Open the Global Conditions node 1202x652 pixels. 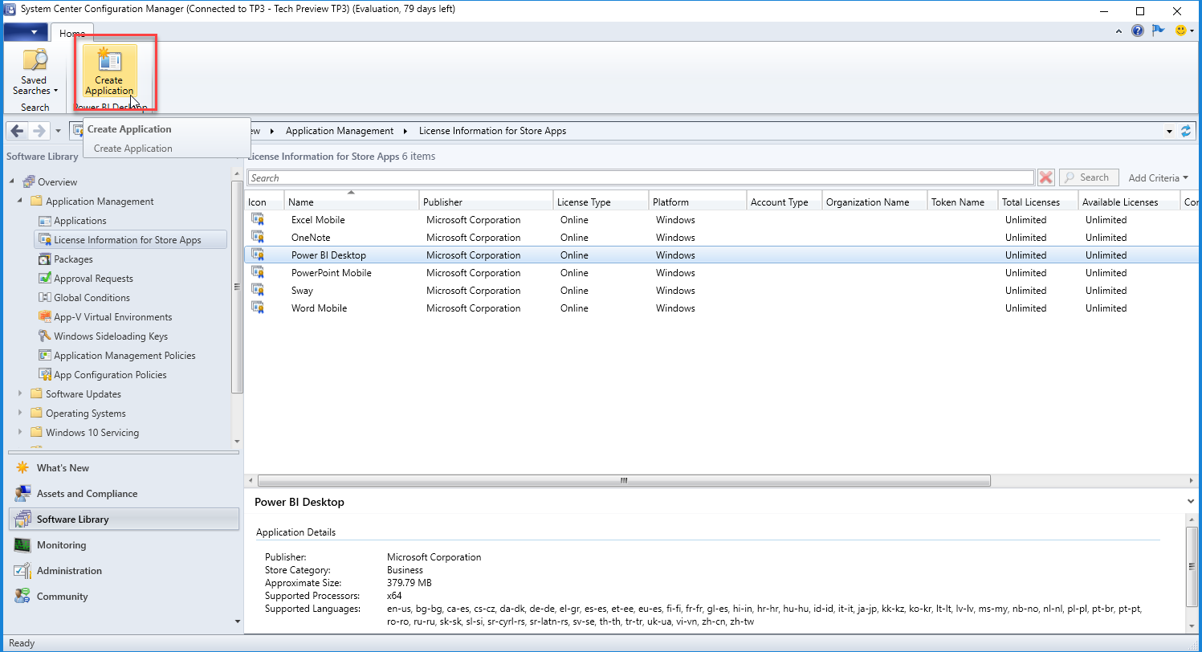(92, 298)
